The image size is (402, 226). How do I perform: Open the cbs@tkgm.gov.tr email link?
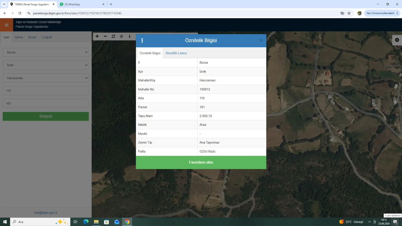pyautogui.click(x=46, y=213)
